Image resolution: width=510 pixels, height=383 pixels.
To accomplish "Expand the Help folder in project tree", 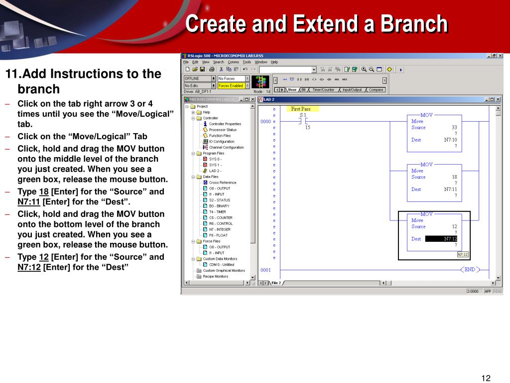I will click(193, 112).
